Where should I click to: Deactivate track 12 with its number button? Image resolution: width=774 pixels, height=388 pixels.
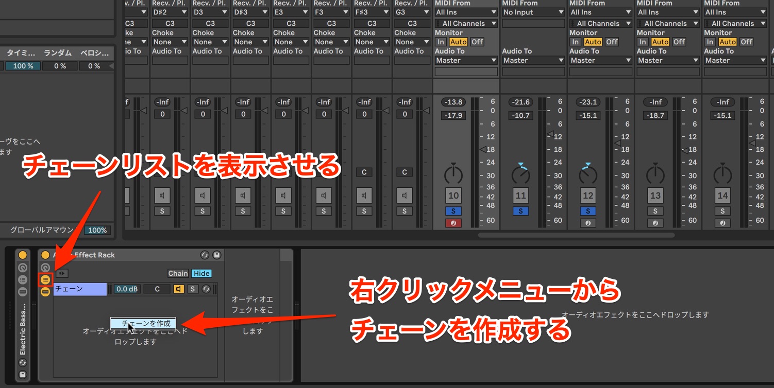tap(588, 196)
